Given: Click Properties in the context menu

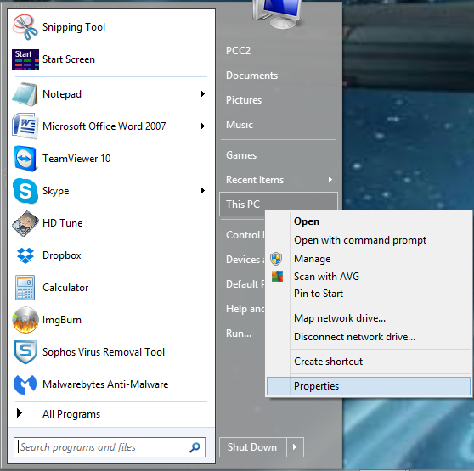Looking at the screenshot, I should 368,386.
